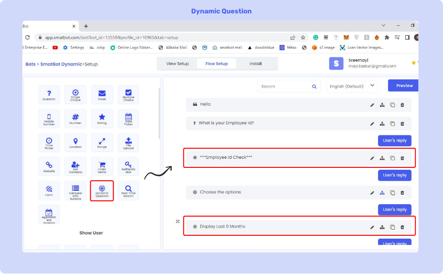Edit the Hello message with pencil icon
443x274 pixels.
click(372, 105)
